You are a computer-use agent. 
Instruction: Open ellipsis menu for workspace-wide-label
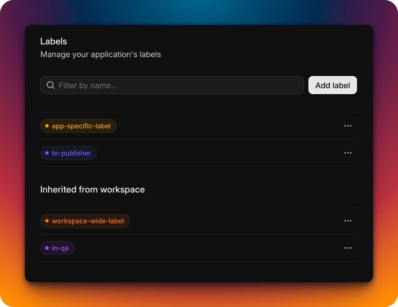click(x=348, y=221)
